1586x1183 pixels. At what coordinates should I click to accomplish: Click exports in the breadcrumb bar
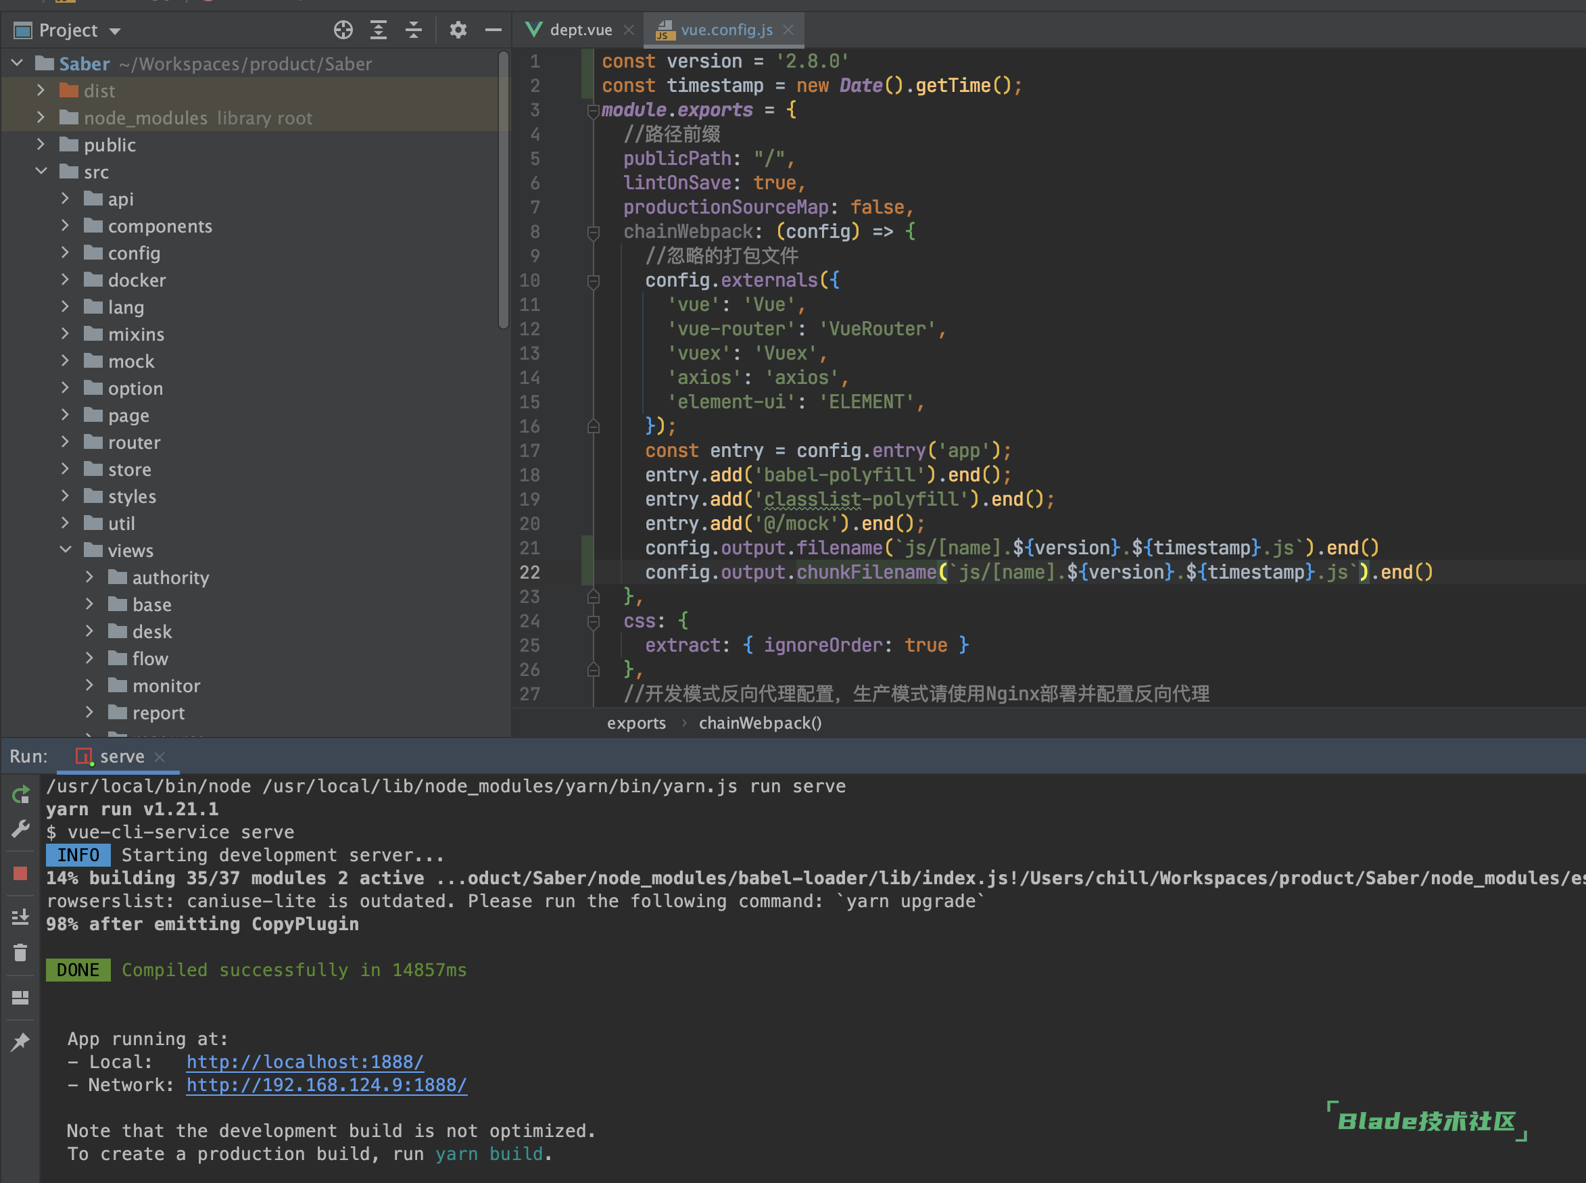(x=636, y=723)
